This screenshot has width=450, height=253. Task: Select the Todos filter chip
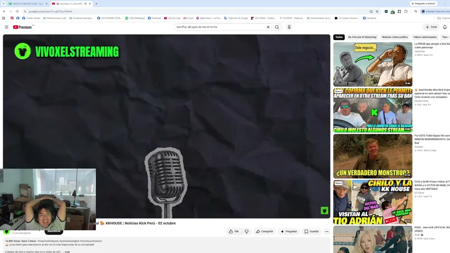[x=339, y=37]
